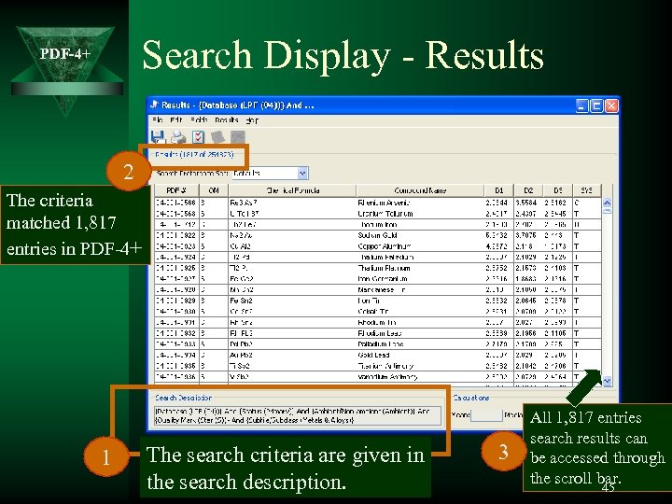The height and width of the screenshot is (504, 672).
Task: Minimize the Results window
Action: 581,105
